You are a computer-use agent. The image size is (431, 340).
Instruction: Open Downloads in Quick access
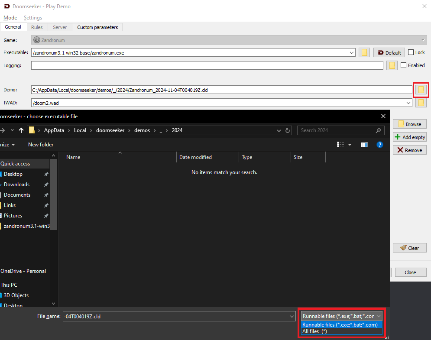coord(17,185)
